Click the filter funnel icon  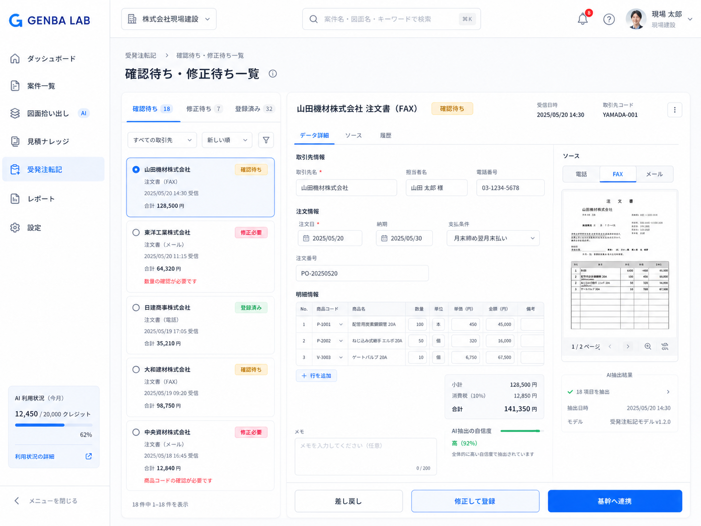point(266,140)
